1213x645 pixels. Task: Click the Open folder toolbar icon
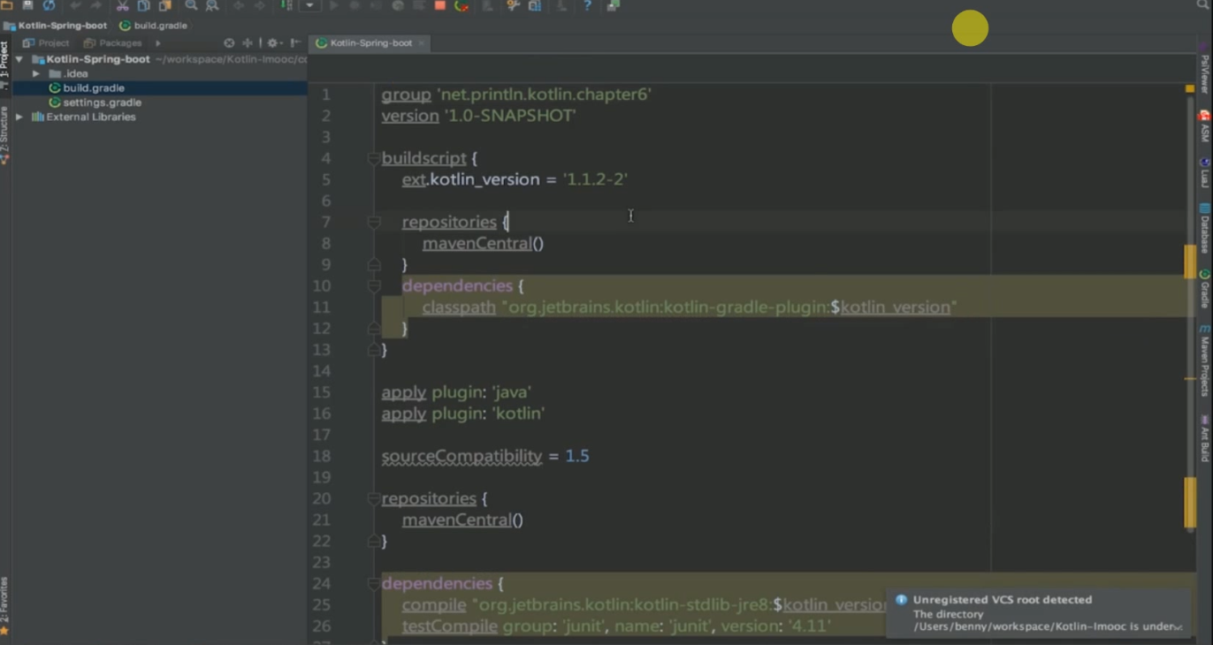[x=6, y=5]
